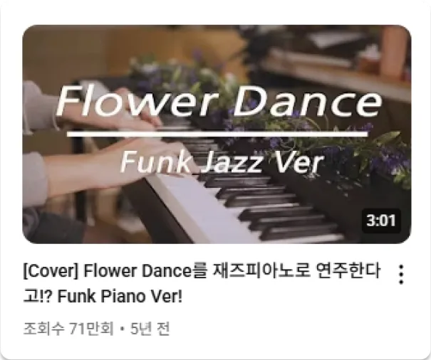Click "Funk Piano Ver!" in the title
This screenshot has height=360, width=431.
(120, 297)
